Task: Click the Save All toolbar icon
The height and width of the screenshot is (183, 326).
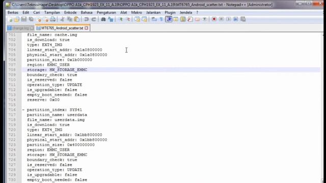Action: click(31, 19)
